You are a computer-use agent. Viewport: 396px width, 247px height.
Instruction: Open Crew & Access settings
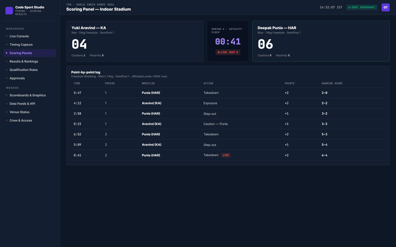[30, 120]
